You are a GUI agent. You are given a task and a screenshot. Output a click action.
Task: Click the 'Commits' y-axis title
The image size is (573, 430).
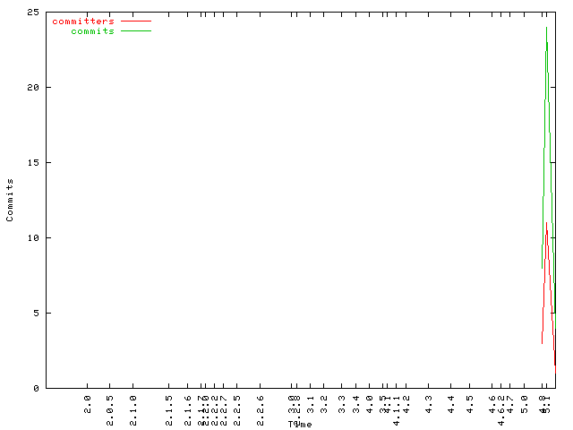(x=10, y=200)
